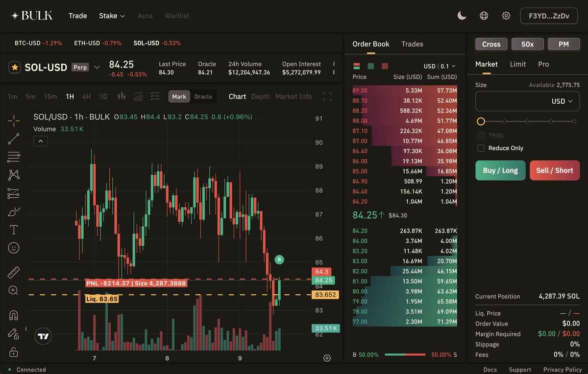The width and height of the screenshot is (588, 374).
Task: Open chart settings gear near time axis
Action: coord(327,358)
